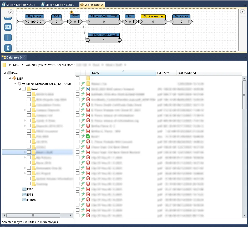
Task: Switch to the Silicon Motion XOR 1 tab
Action: 18,4
